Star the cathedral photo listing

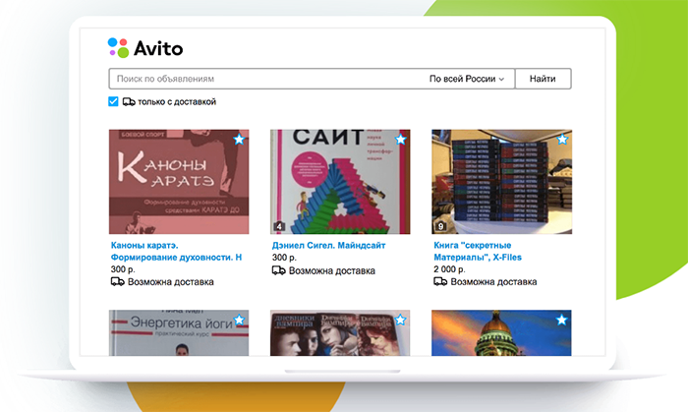coord(562,321)
